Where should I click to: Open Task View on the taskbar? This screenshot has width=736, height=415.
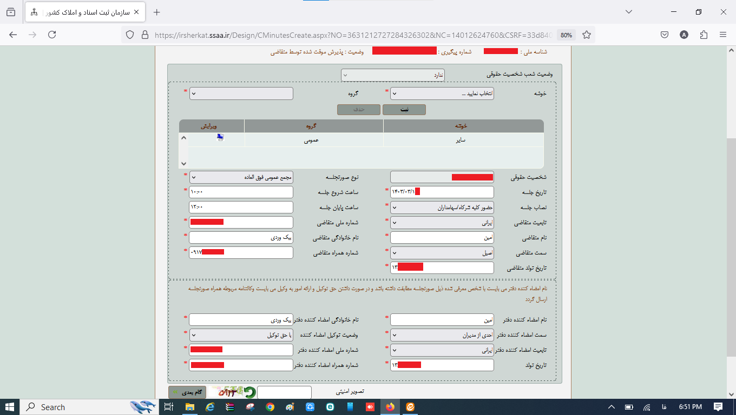coord(168,407)
